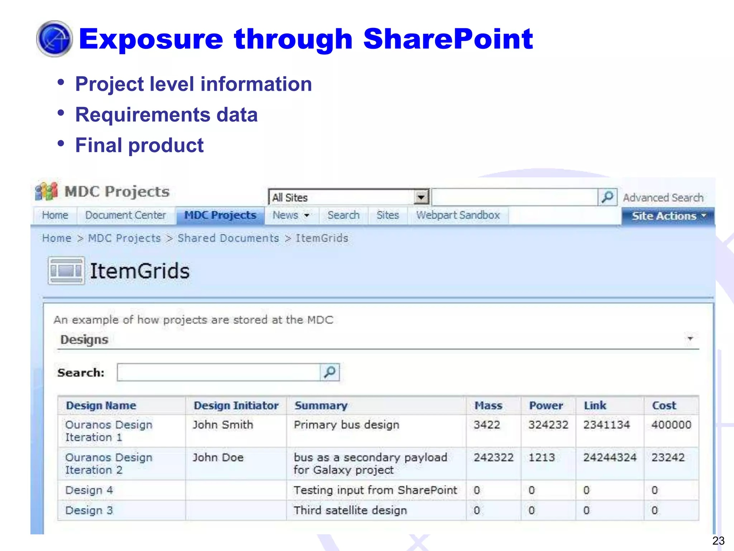The width and height of the screenshot is (734, 551).
Task: Open the Document Center tab
Action: [x=125, y=215]
